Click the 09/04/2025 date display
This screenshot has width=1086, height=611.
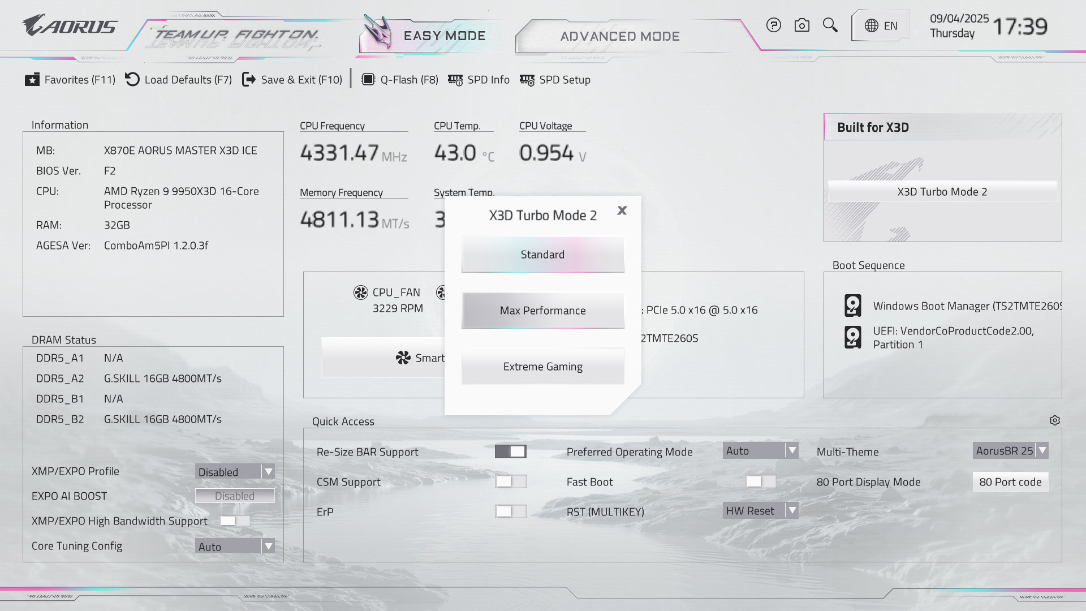(959, 18)
